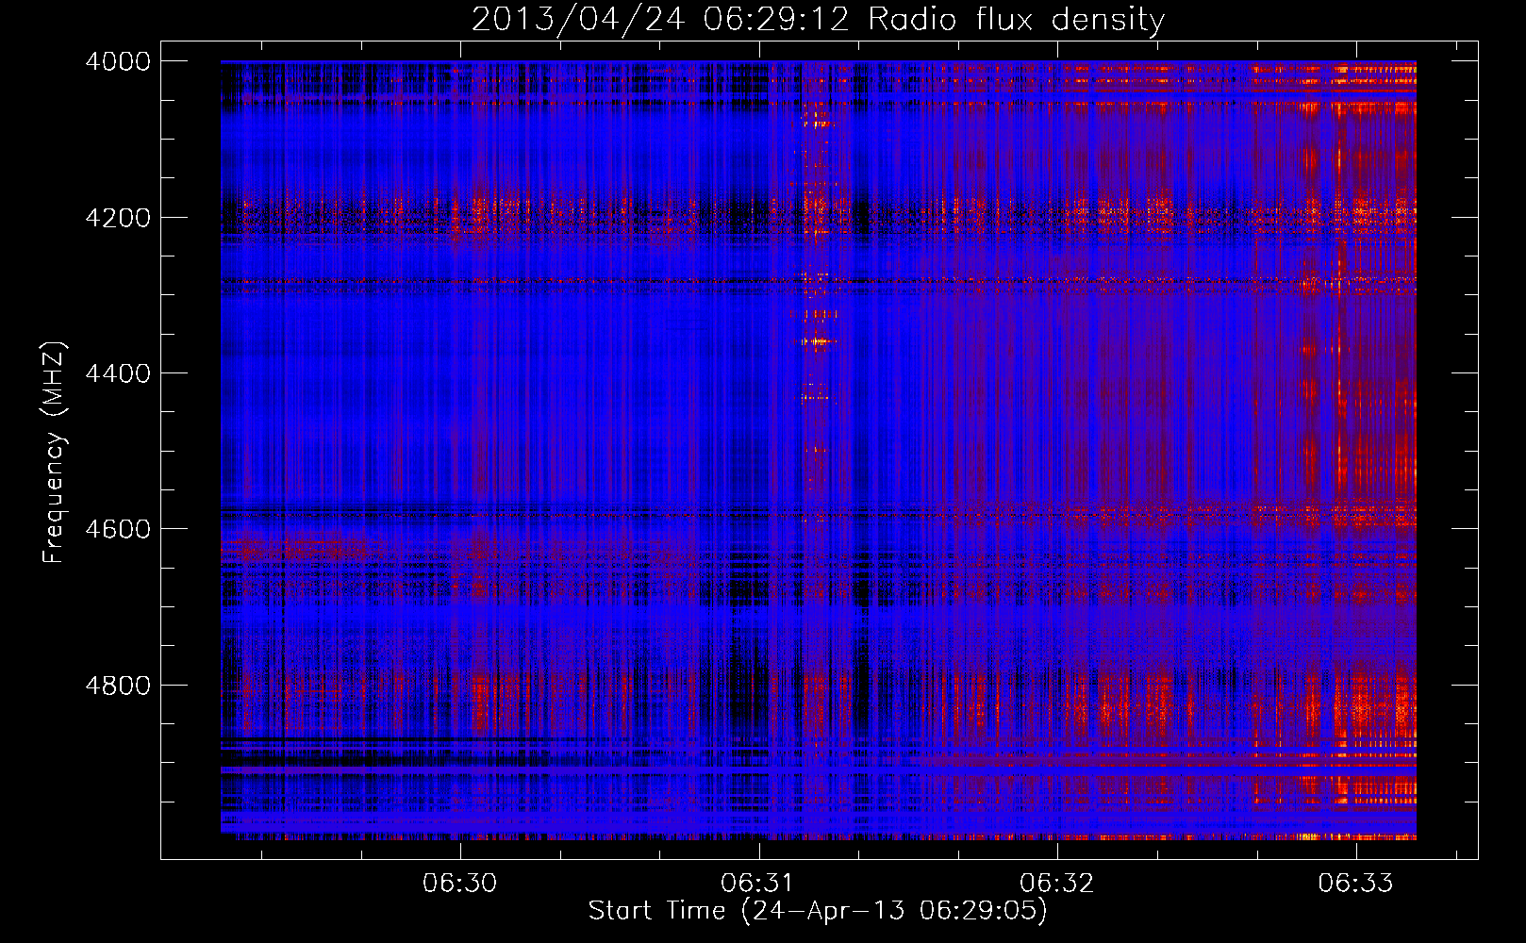Click the Start Time axis caption
1526x943 pixels.
click(818, 911)
